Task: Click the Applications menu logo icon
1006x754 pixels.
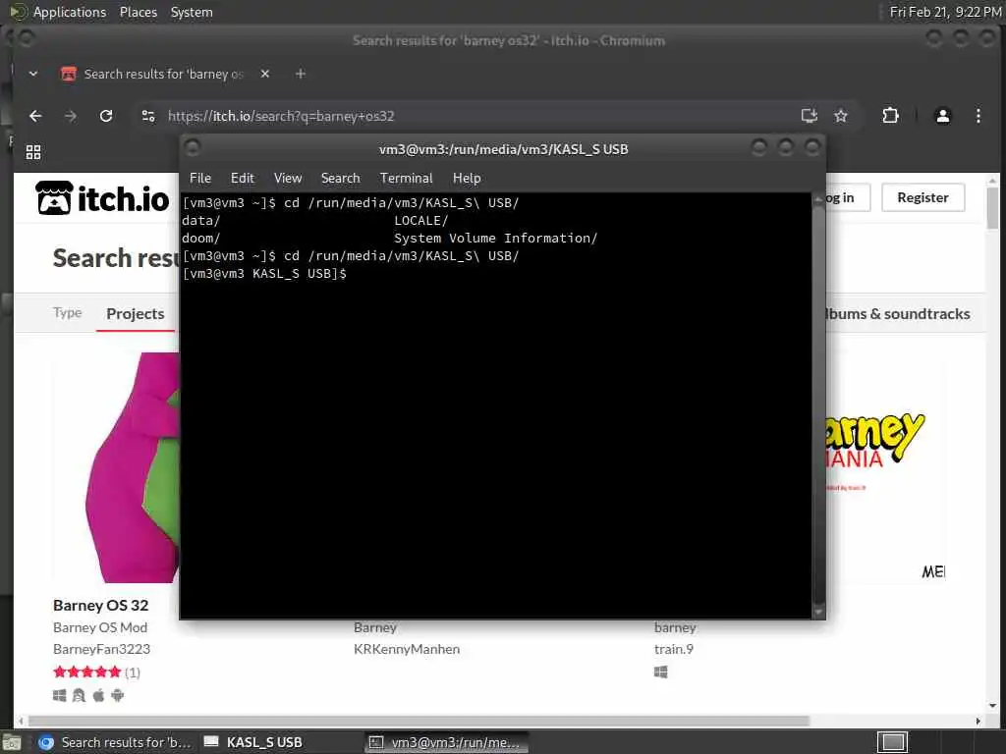Action: [18, 12]
